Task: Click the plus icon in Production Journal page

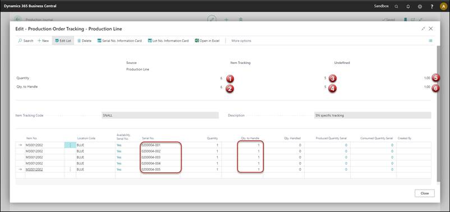Action: (x=226, y=20)
